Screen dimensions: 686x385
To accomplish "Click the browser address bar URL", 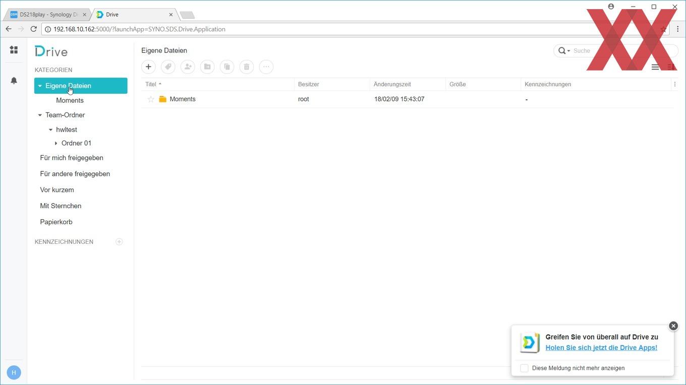I will pyautogui.click(x=139, y=29).
